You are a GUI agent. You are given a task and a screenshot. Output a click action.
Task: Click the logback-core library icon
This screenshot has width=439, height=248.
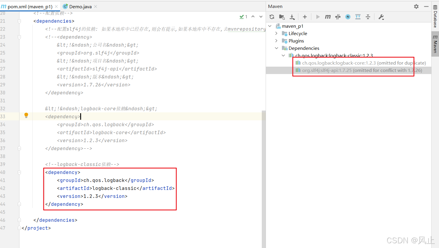pos(298,63)
